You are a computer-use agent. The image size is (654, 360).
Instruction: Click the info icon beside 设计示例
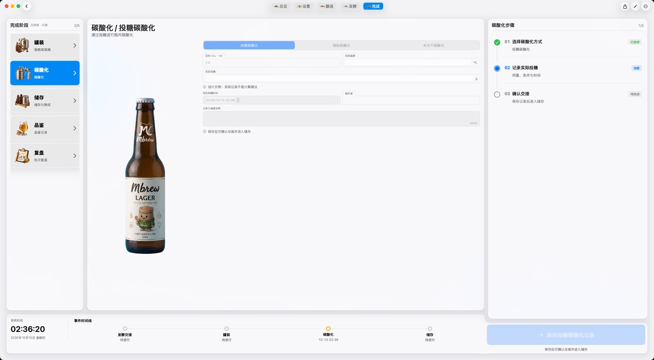click(x=205, y=87)
